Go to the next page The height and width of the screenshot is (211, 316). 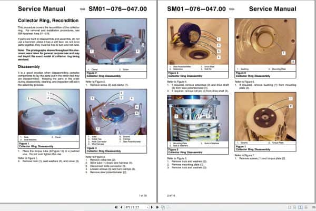pos(152,207)
